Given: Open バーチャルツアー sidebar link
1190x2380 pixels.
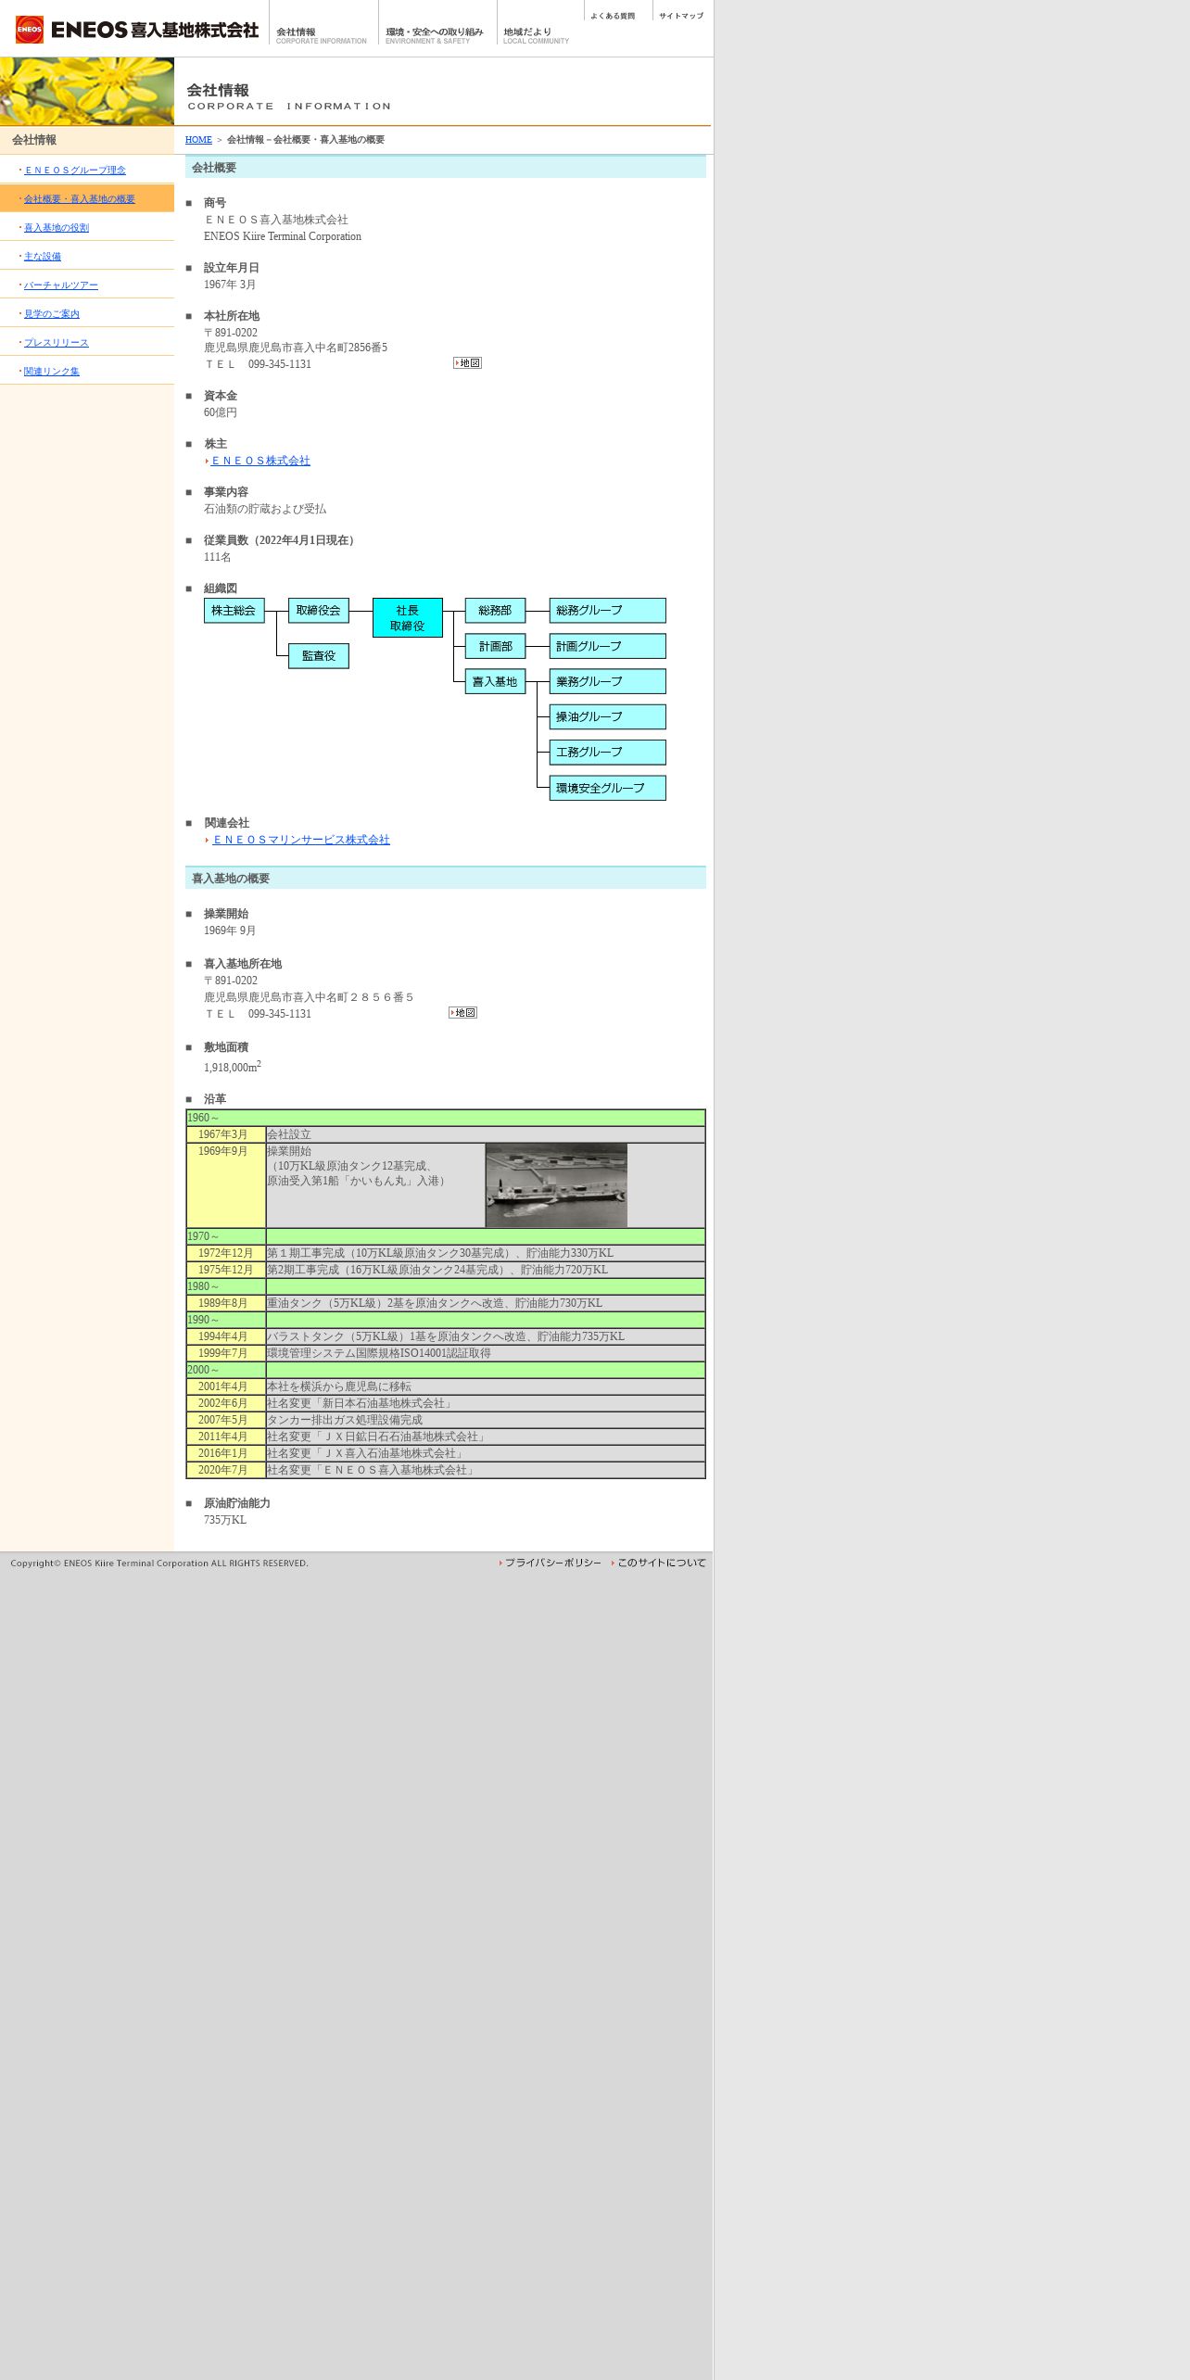Looking at the screenshot, I should click(61, 285).
